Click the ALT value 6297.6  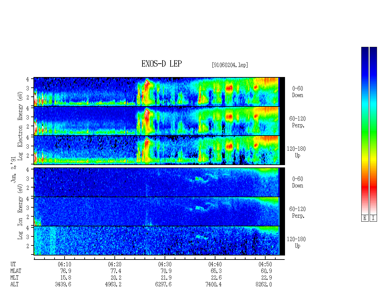(164, 285)
